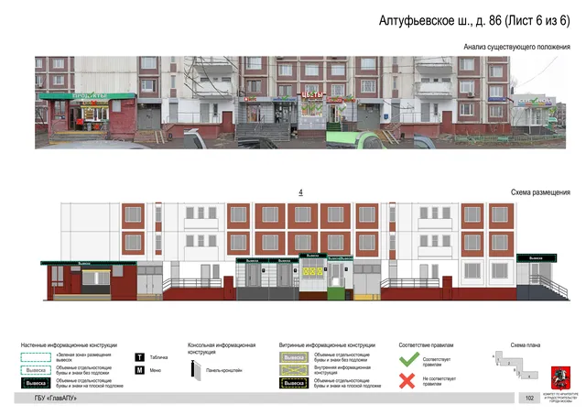586x415 pixels.
Task: Click the grey-yellow 'Вывеска' showcase legend sample
Action: click(x=294, y=357)
